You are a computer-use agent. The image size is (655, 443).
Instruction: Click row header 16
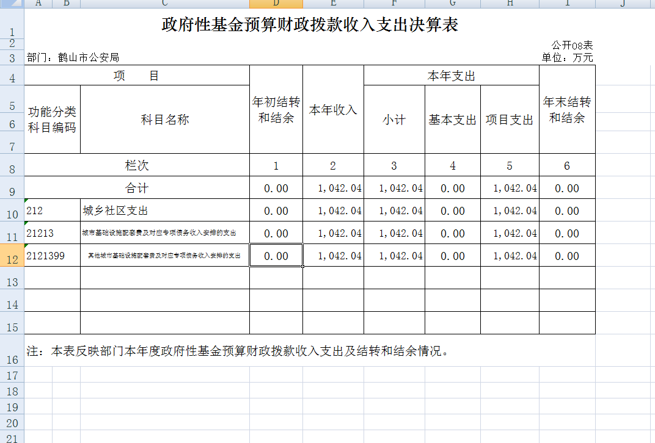coord(12,350)
